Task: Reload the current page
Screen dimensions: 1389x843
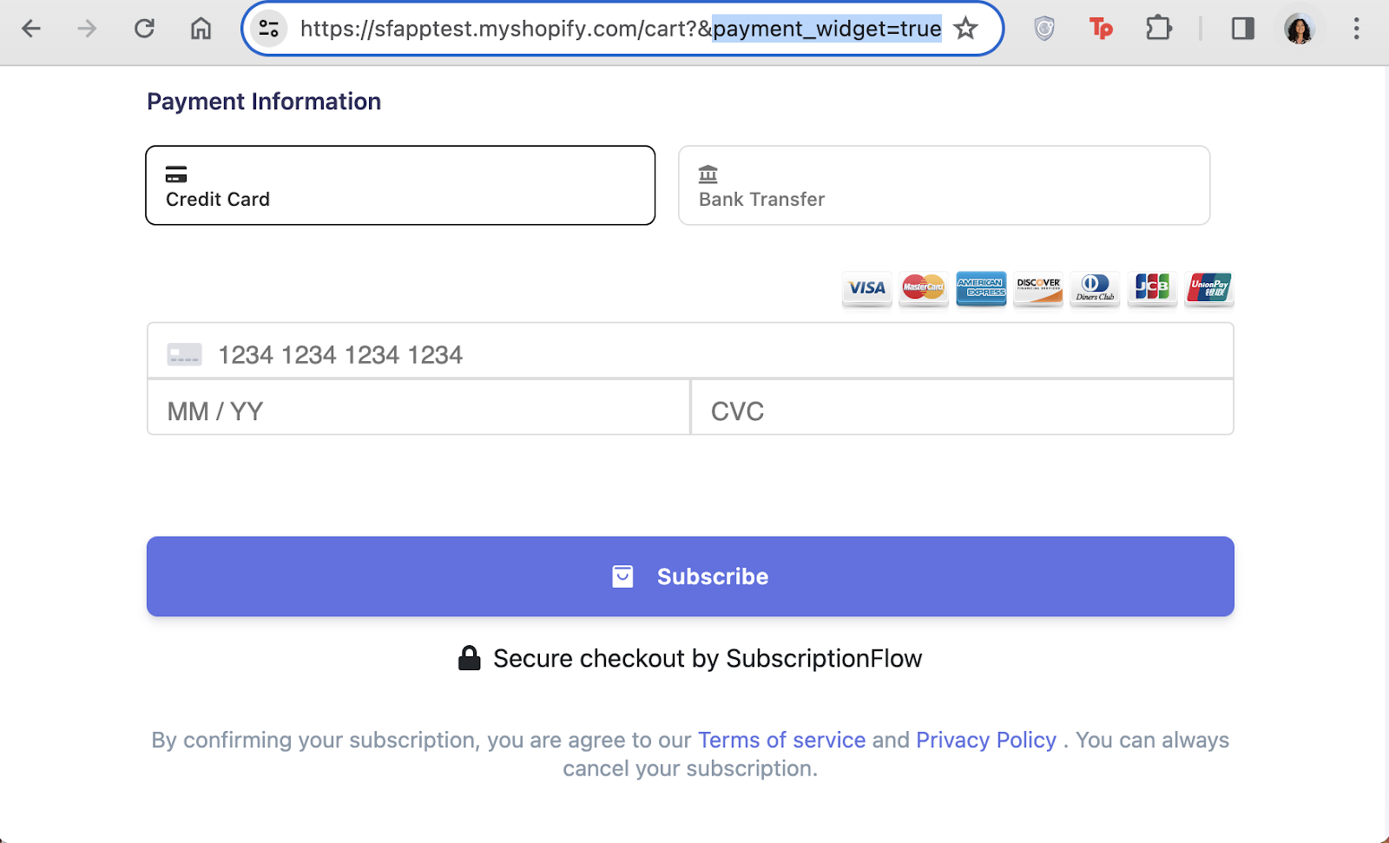Action: 144,29
